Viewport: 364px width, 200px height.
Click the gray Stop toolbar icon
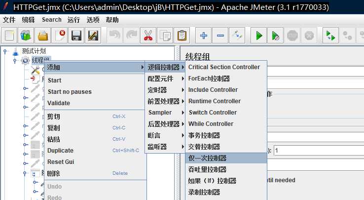click(292, 36)
